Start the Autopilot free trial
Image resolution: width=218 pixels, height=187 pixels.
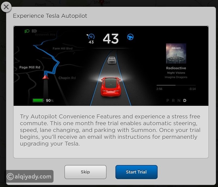(136, 172)
